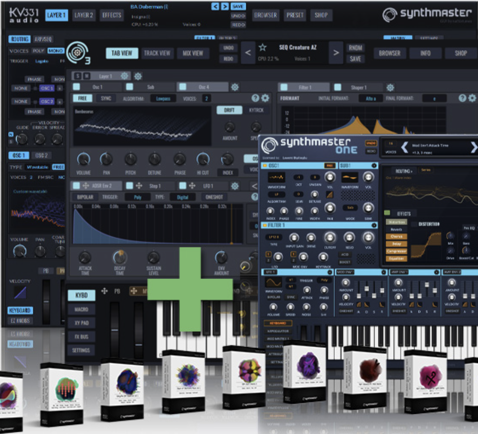
Task: Click gear icon beside Shaper 1 tab
Action: tap(390, 87)
